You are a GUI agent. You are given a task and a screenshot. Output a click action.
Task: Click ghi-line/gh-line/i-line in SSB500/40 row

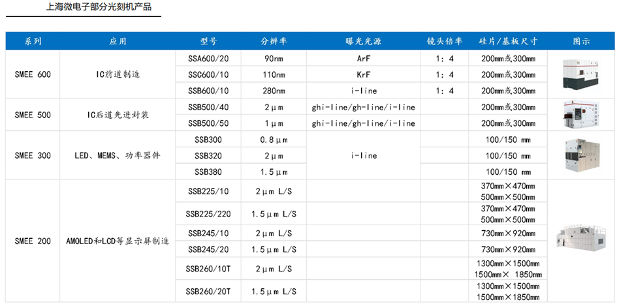pyautogui.click(x=364, y=108)
